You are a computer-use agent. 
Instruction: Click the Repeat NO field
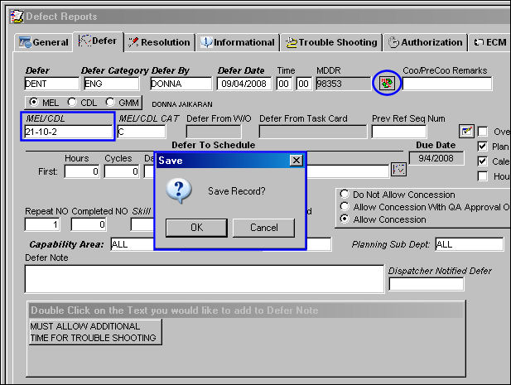point(42,224)
